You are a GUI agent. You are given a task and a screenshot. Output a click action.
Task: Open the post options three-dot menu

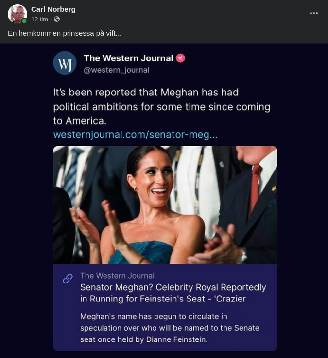point(314,13)
